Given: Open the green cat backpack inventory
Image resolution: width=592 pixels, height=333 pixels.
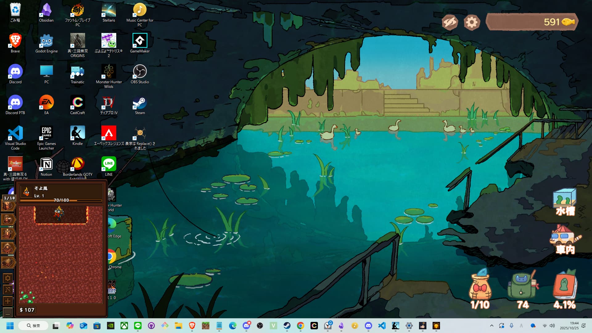Looking at the screenshot, I should [522, 288].
